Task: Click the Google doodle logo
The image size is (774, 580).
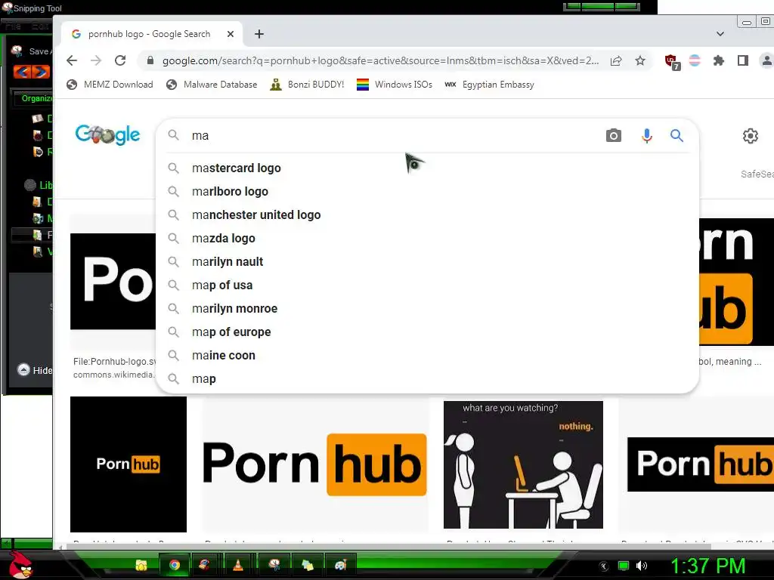Action: coord(107,134)
